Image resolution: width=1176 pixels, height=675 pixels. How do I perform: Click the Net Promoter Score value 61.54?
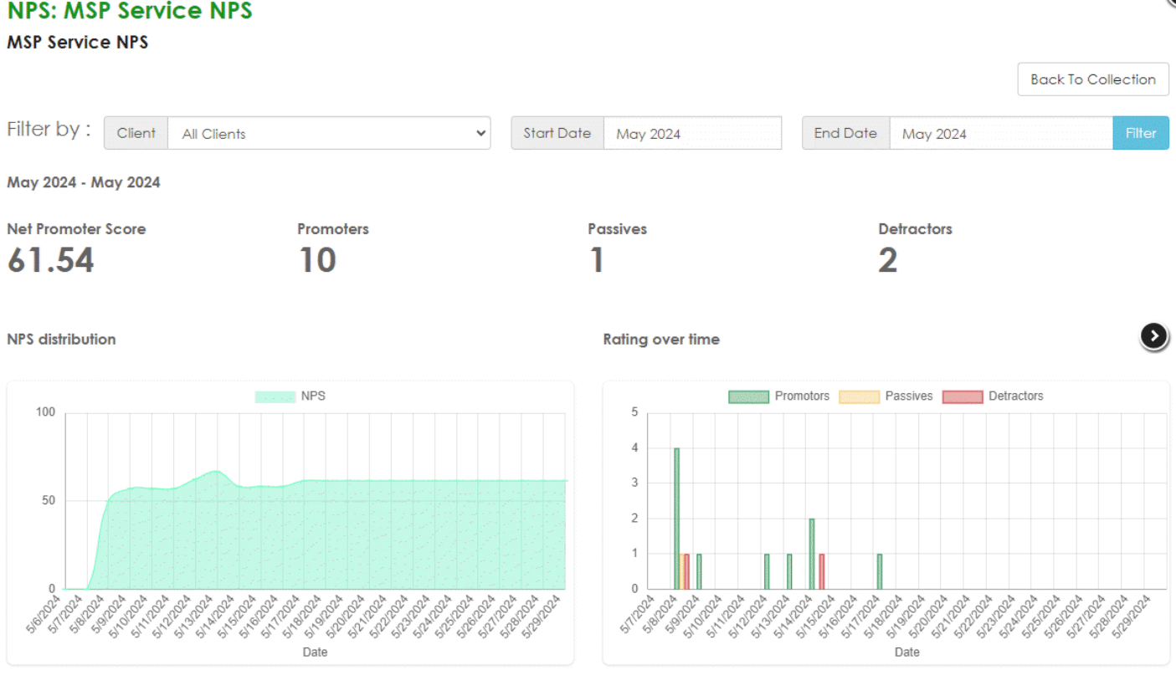click(51, 260)
